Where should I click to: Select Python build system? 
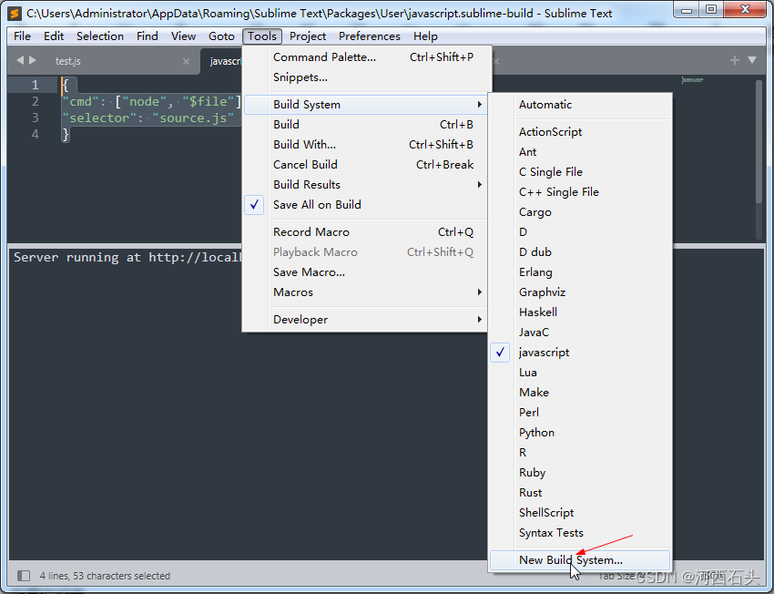pos(581,433)
